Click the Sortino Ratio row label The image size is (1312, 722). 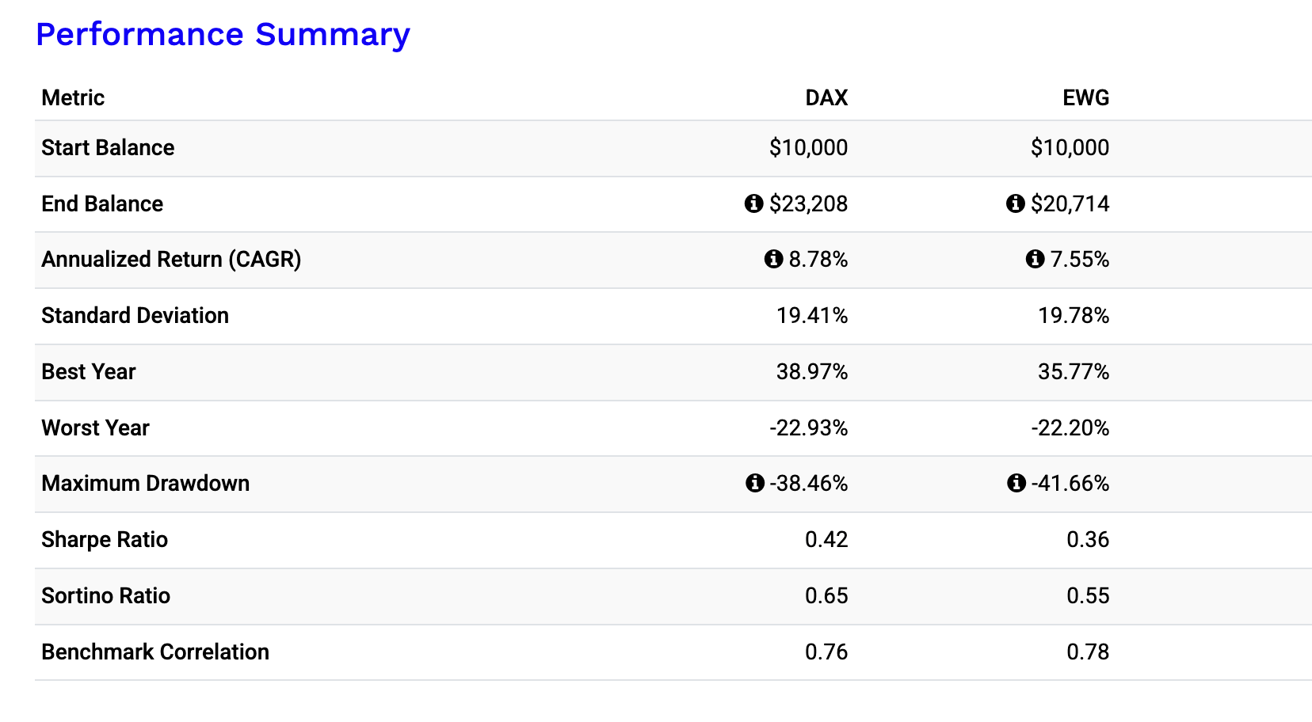click(x=105, y=595)
